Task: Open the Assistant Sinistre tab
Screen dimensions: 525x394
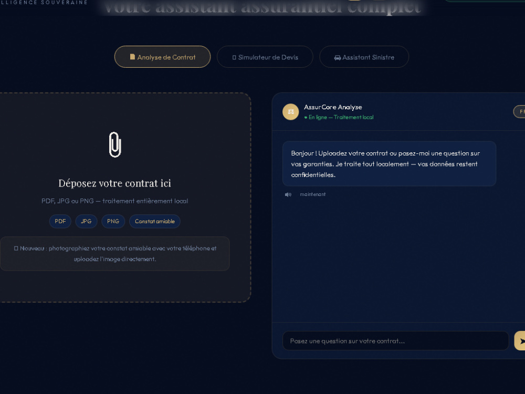Action: (364, 57)
